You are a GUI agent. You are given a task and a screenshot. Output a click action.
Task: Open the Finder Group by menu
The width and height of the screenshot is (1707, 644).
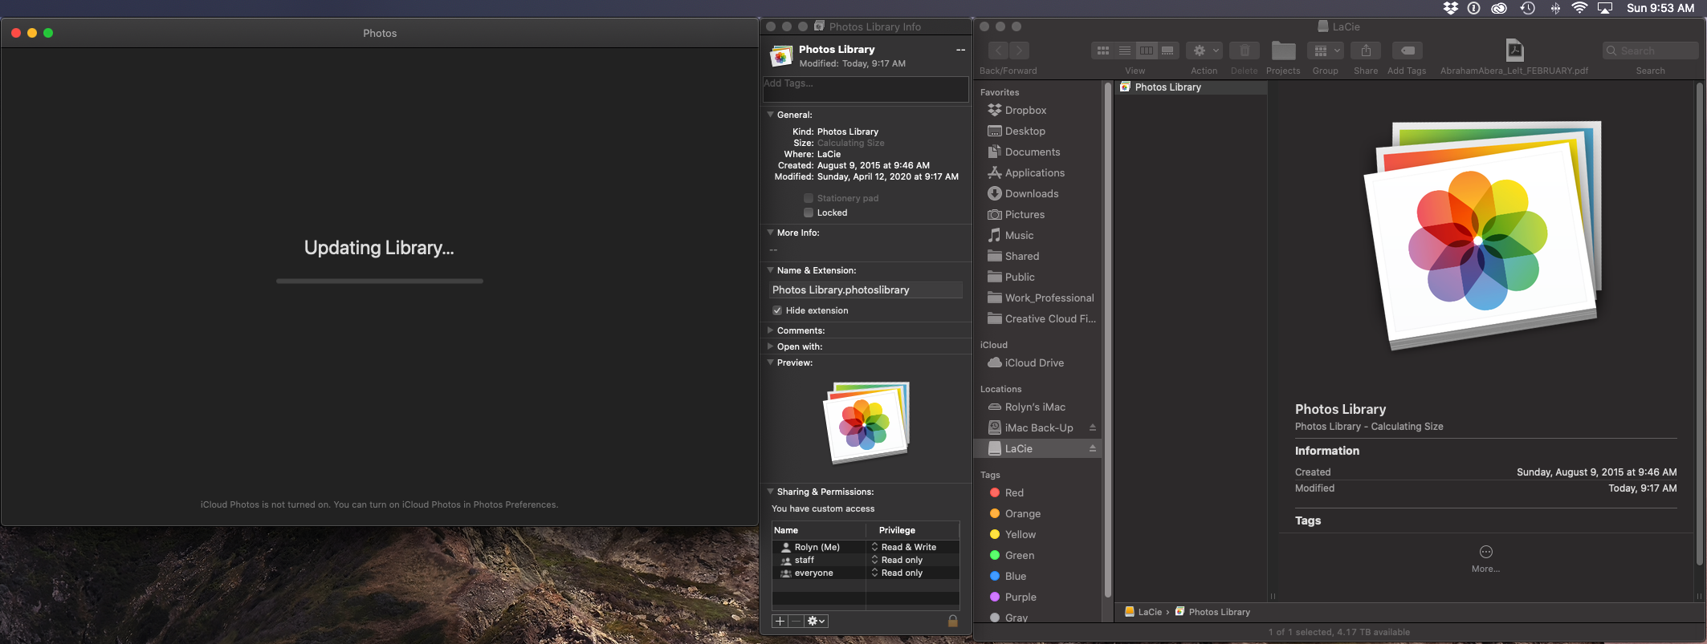[x=1325, y=51]
